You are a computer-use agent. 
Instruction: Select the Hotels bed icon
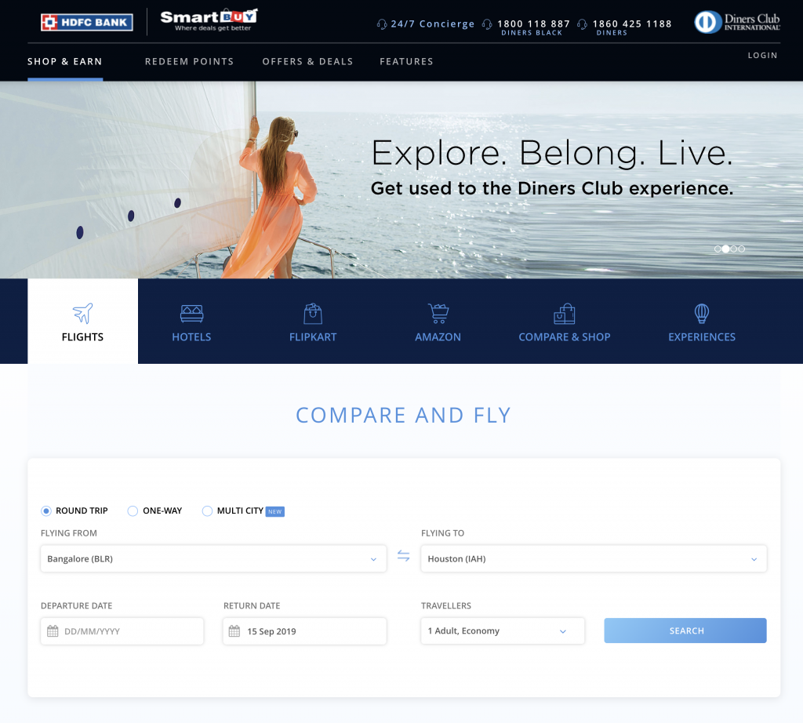coord(191,314)
